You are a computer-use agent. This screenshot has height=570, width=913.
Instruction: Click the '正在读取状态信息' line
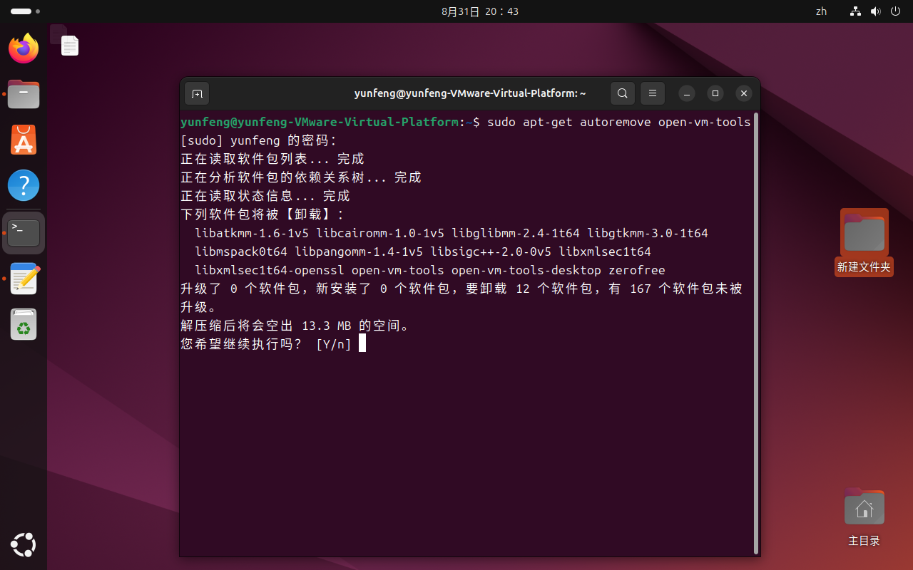coord(265,197)
